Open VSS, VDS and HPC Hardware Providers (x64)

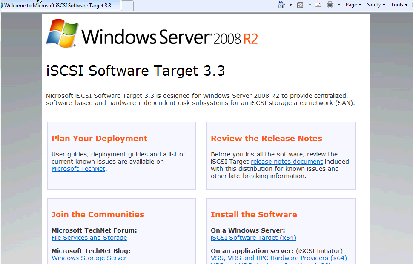(x=279, y=258)
